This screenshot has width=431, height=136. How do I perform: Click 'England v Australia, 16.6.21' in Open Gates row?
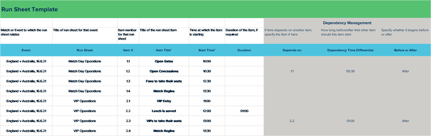coord(26,61)
